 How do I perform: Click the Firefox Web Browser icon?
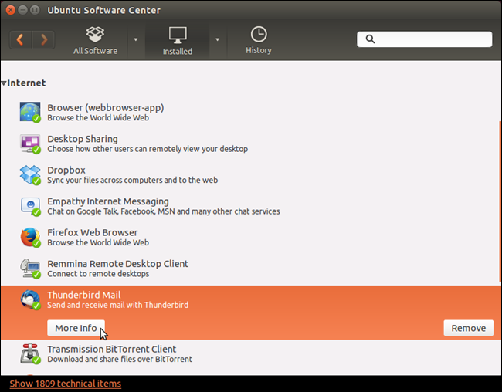coord(30,237)
